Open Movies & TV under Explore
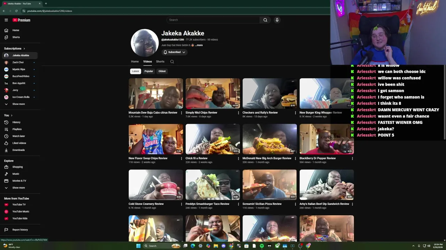 (x=19, y=181)
